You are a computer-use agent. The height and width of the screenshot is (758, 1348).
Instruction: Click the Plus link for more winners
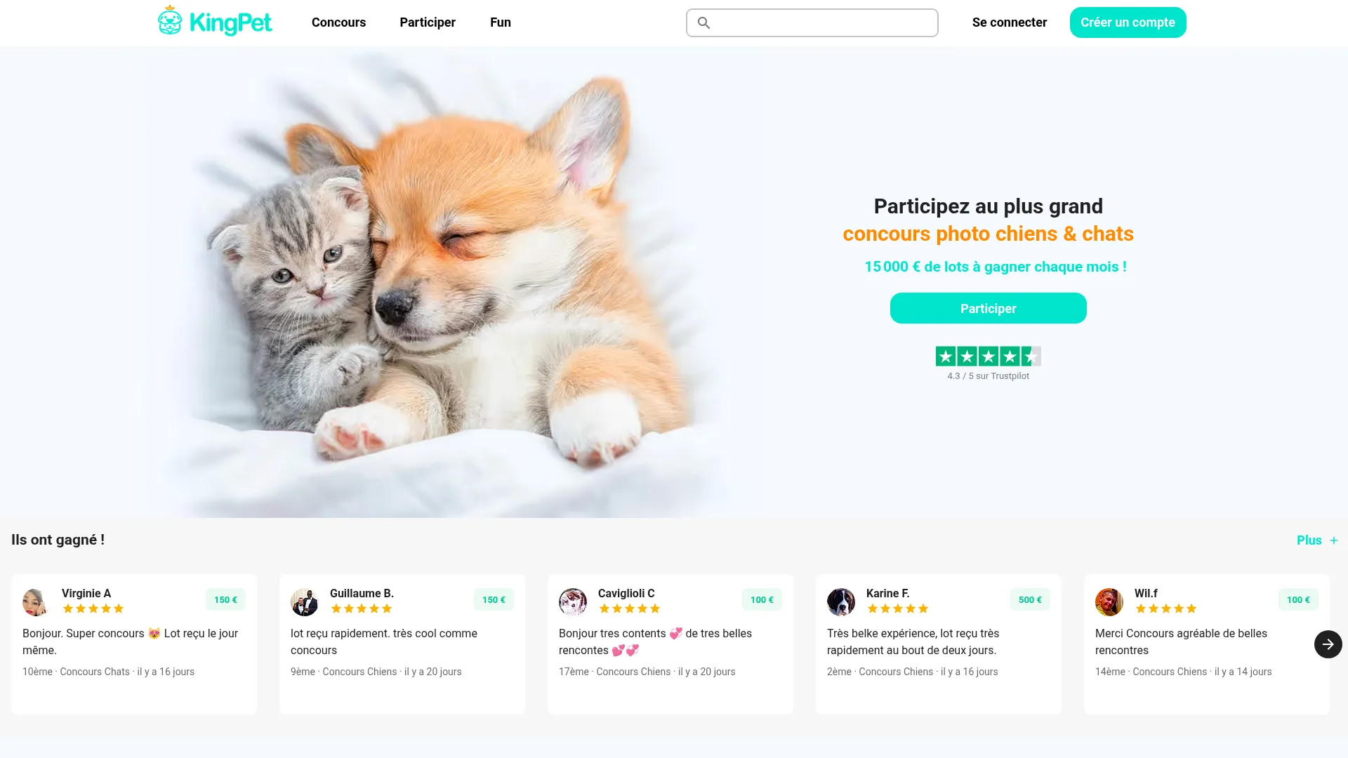pyautogui.click(x=1309, y=540)
